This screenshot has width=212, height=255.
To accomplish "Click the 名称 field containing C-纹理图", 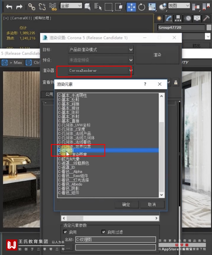I will [x=115, y=239].
